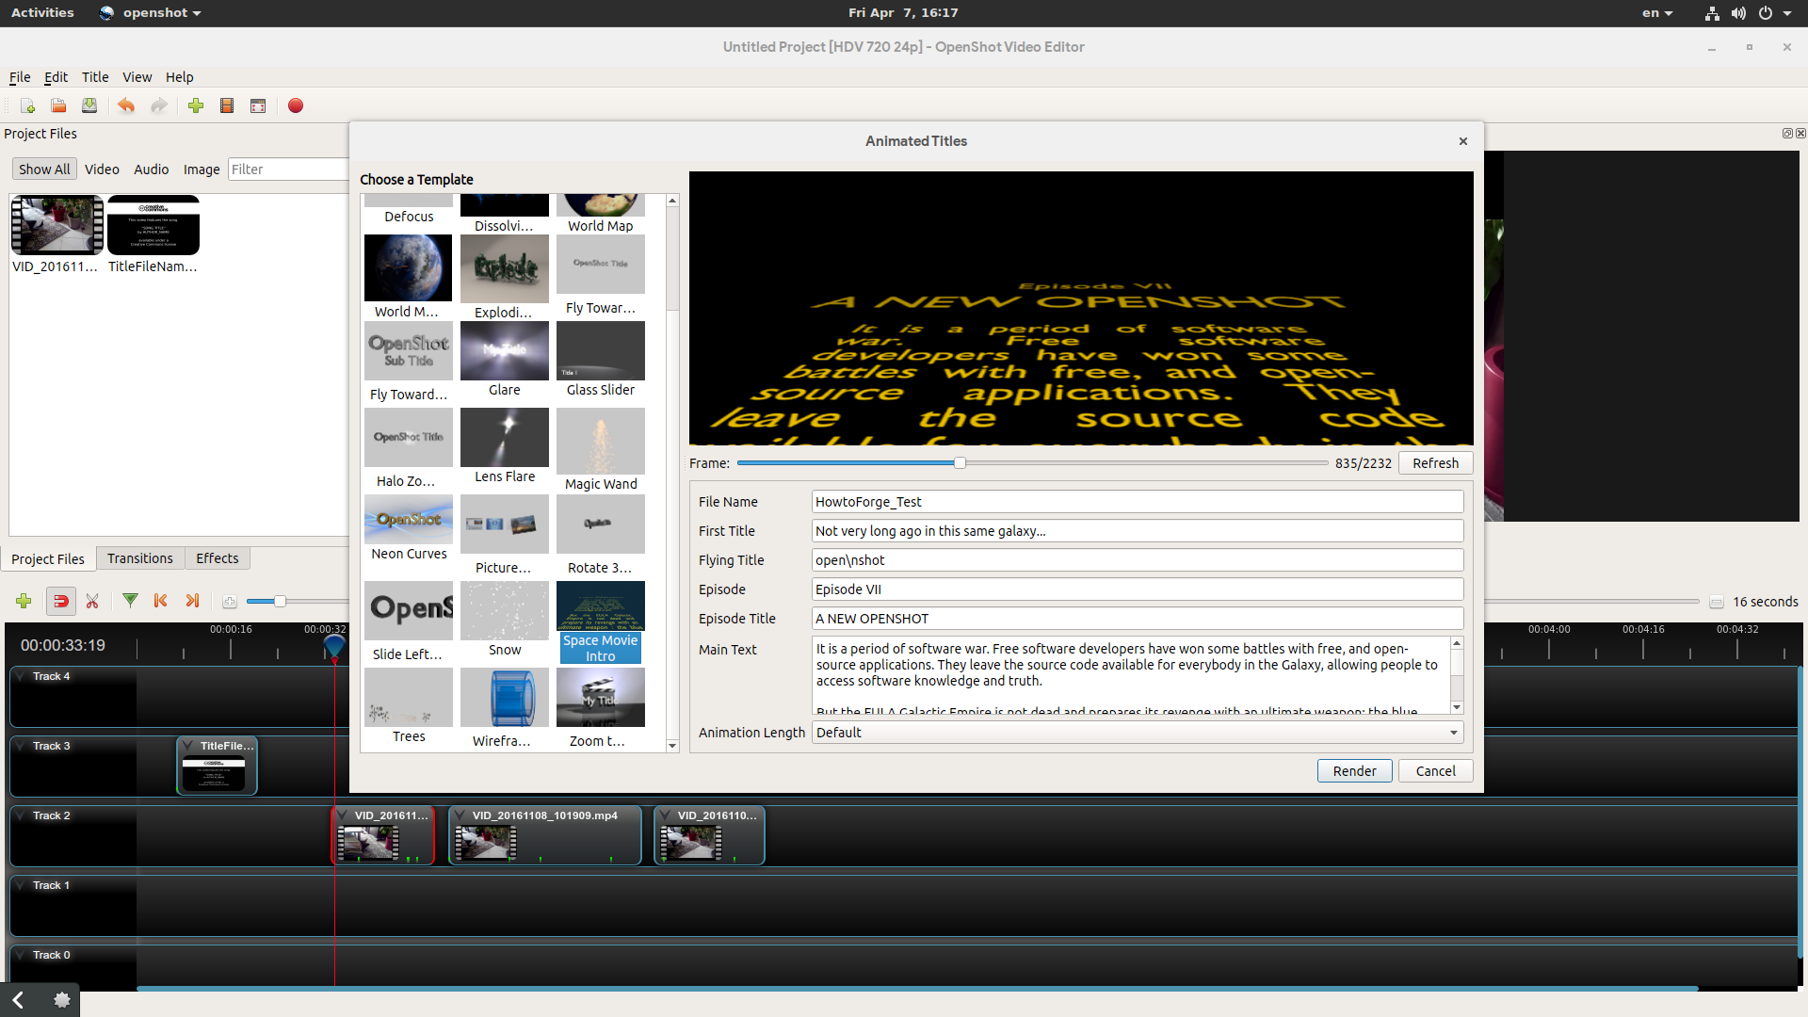Viewport: 1808px width, 1017px height.
Task: Click the red Export Video record icon
Action: (x=296, y=105)
